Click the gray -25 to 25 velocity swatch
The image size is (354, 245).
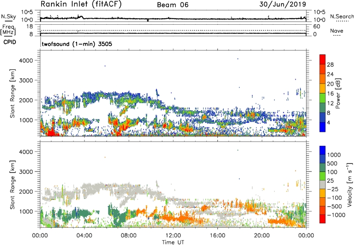[x=323, y=184]
